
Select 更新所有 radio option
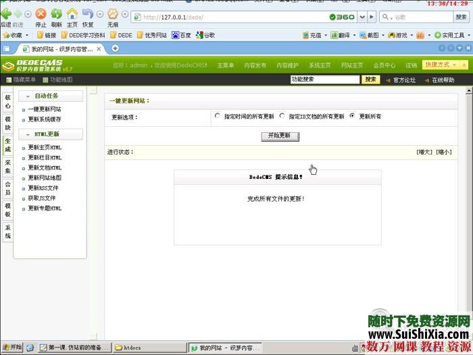(x=352, y=115)
